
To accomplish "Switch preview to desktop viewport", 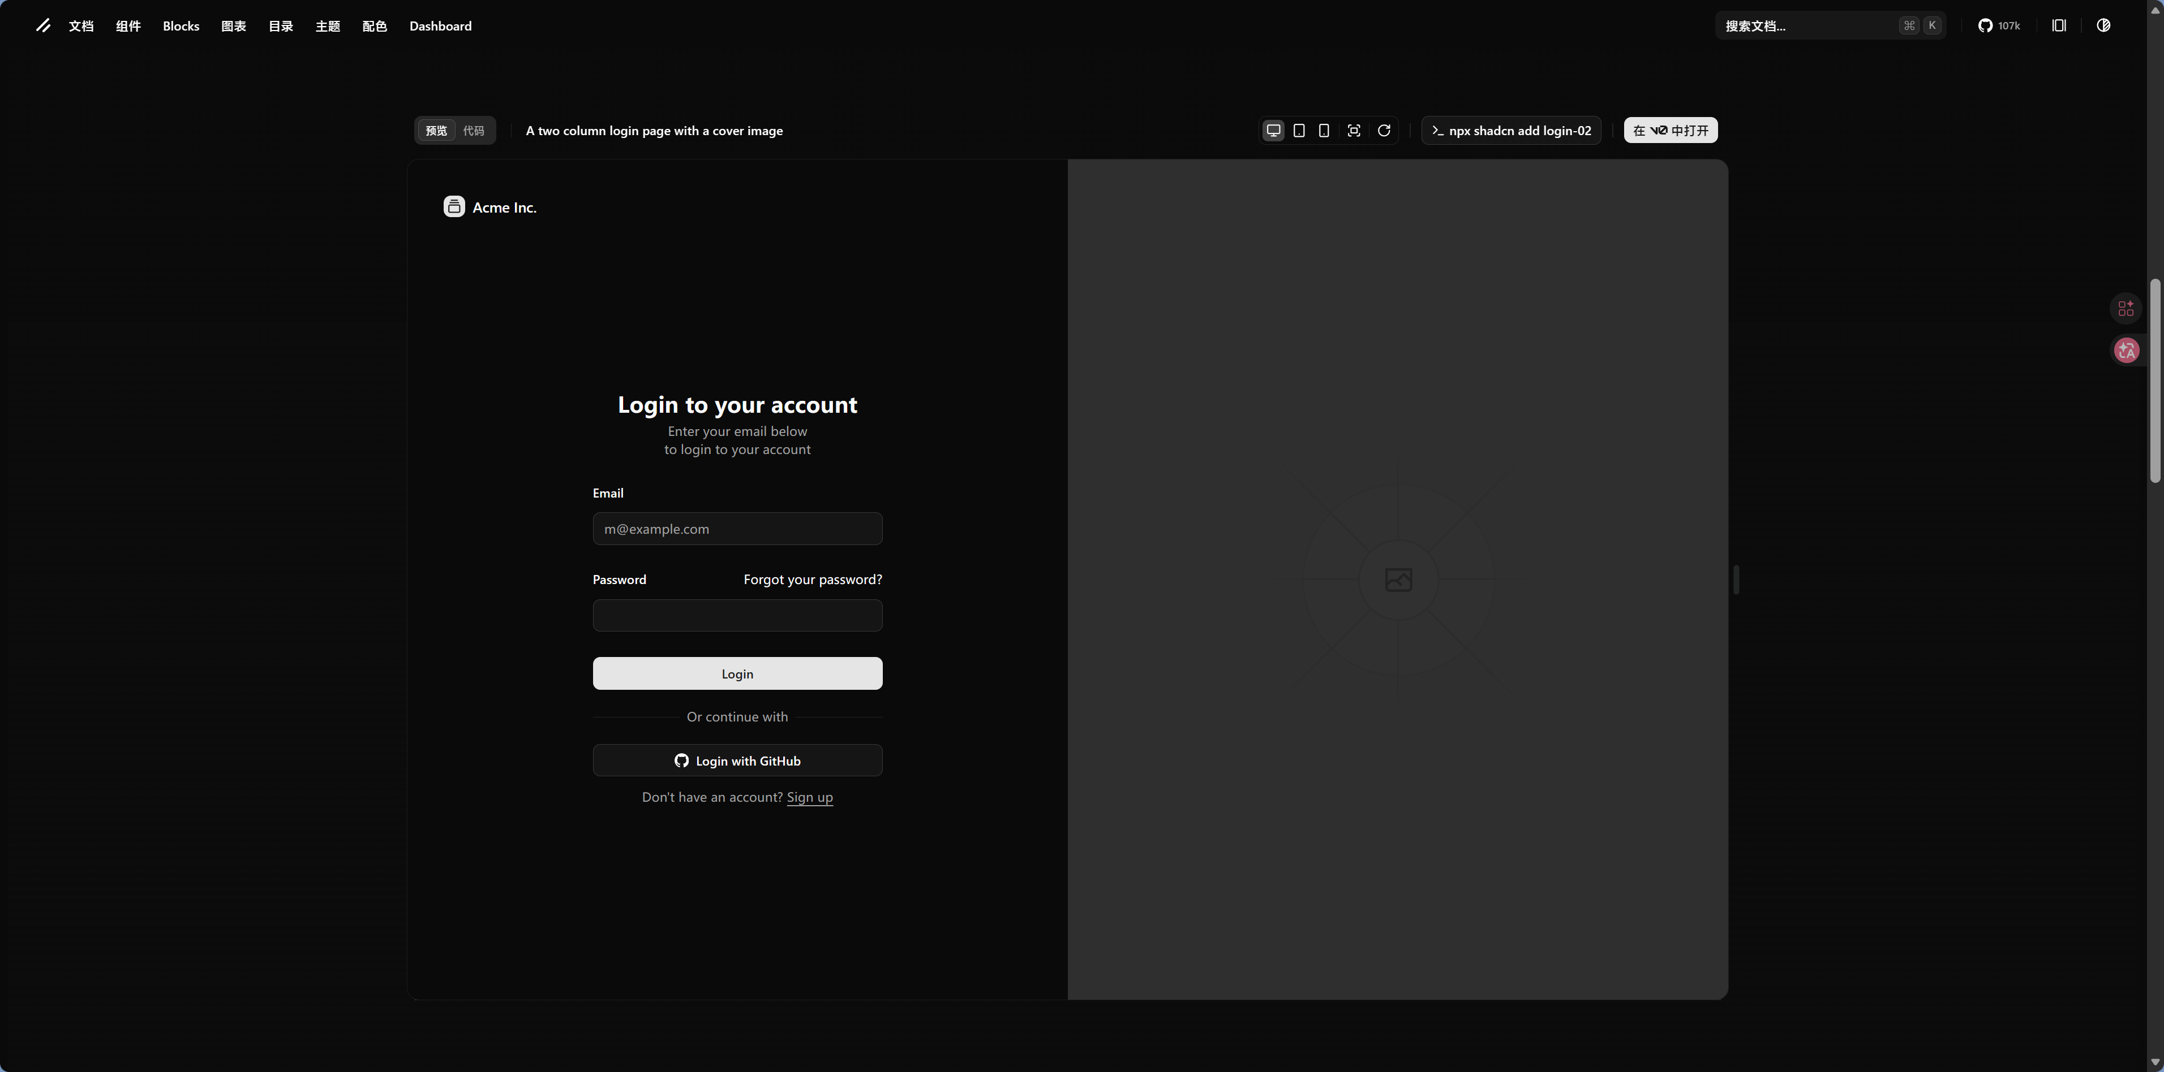I will (x=1273, y=130).
